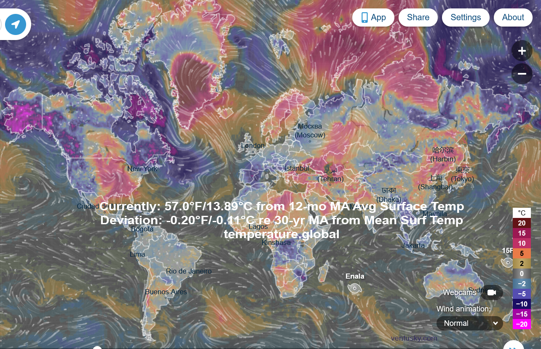Toggle the Webcams camera button
The image size is (541, 349).
point(491,292)
